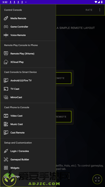Open the Cast Remote menu entry
This screenshot has height=187, width=105.
[x=28, y=133]
